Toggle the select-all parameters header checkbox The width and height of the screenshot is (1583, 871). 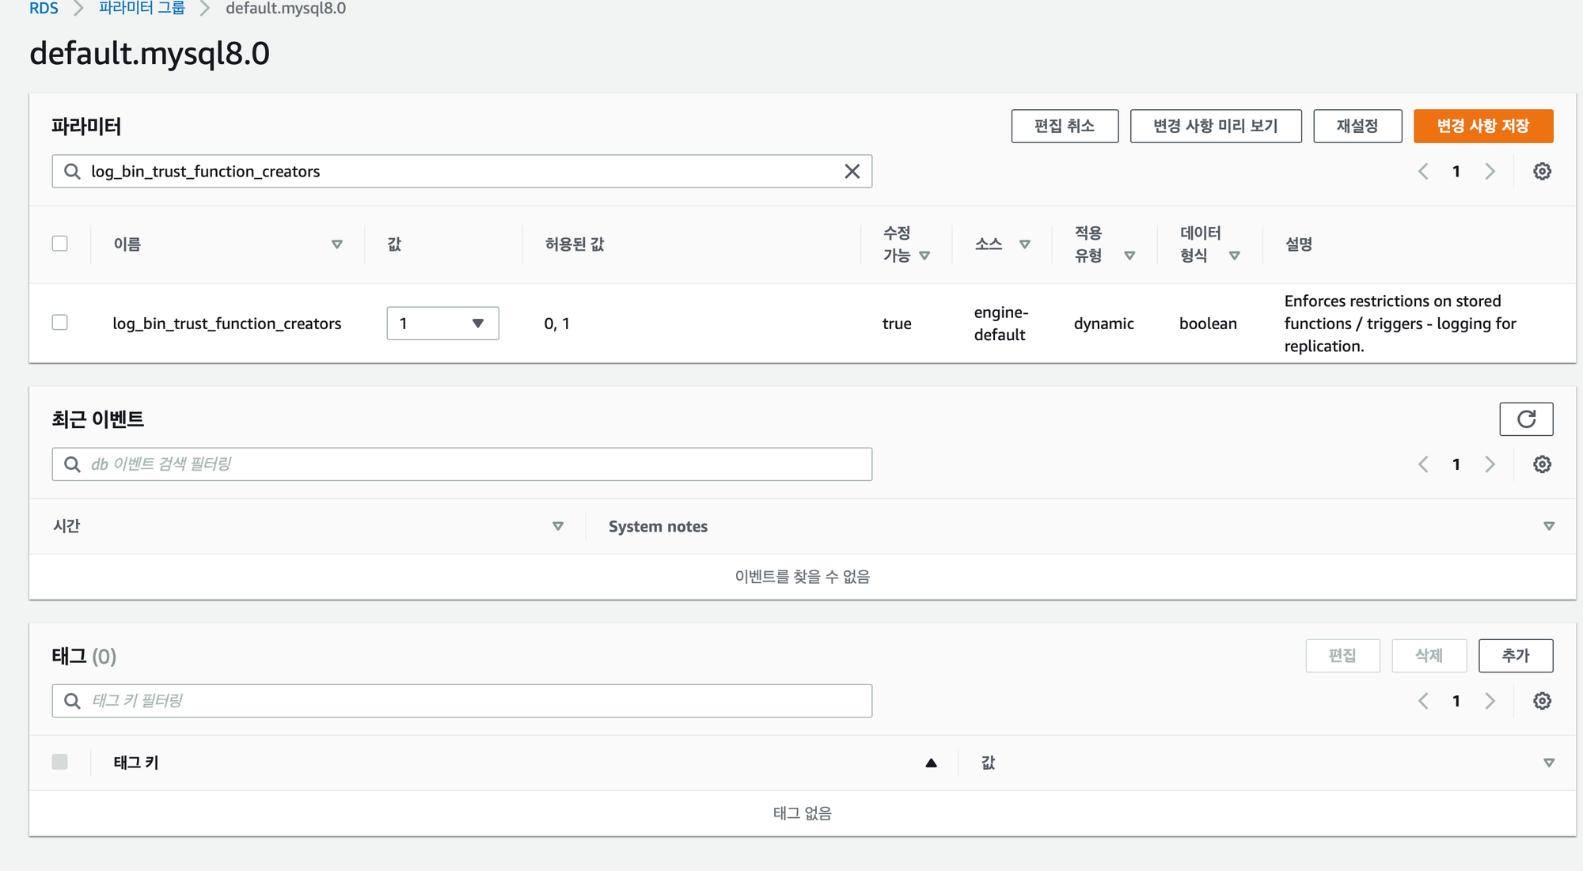point(60,244)
